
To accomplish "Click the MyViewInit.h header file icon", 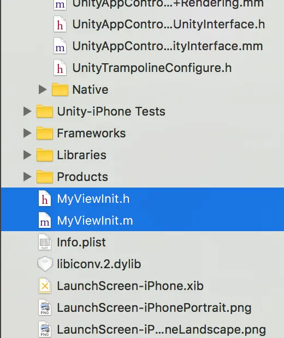I will click(x=45, y=198).
